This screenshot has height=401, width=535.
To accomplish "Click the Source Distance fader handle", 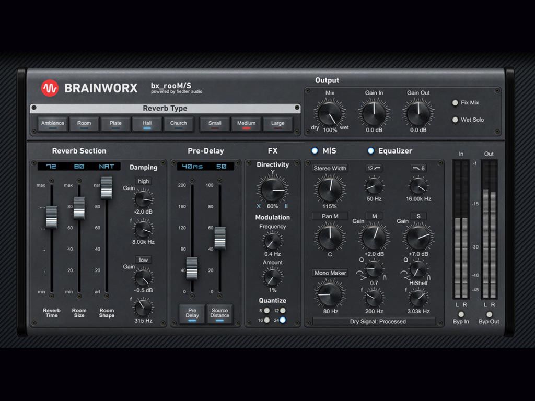I will [220, 238].
